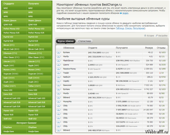Click the video camera icon near видео

click(121, 13)
